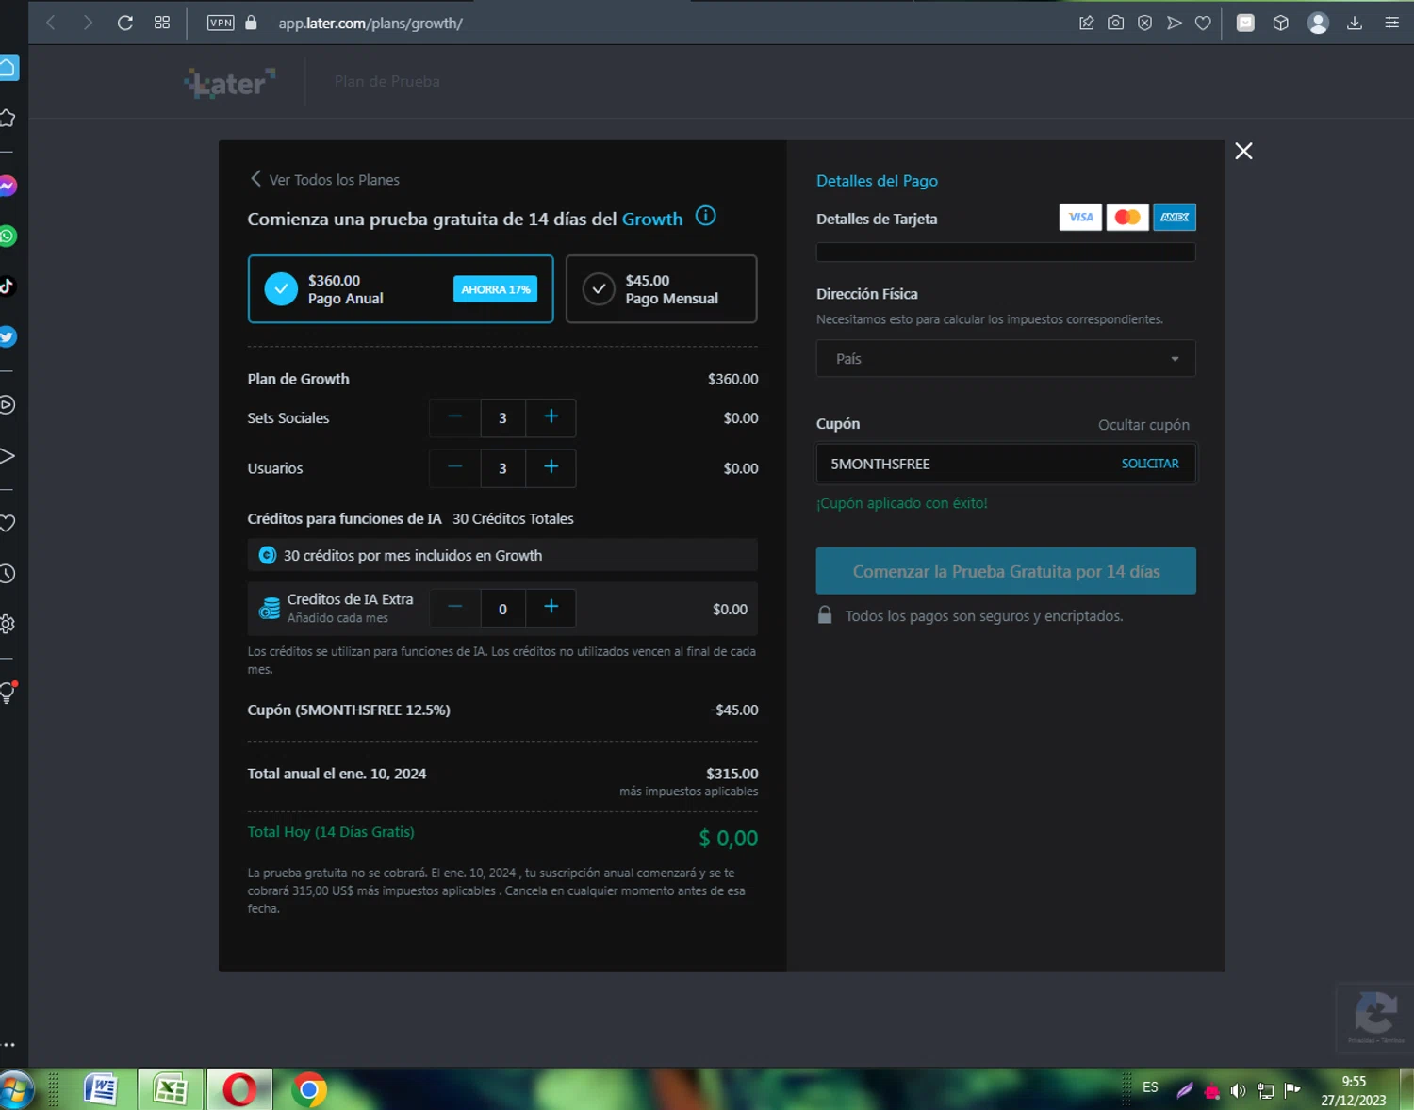1414x1110 pixels.
Task: Open the send flow icon in toolbar
Action: 1174,23
